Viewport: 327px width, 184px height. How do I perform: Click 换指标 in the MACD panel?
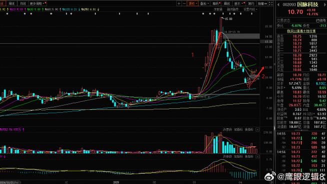pos(249,156)
